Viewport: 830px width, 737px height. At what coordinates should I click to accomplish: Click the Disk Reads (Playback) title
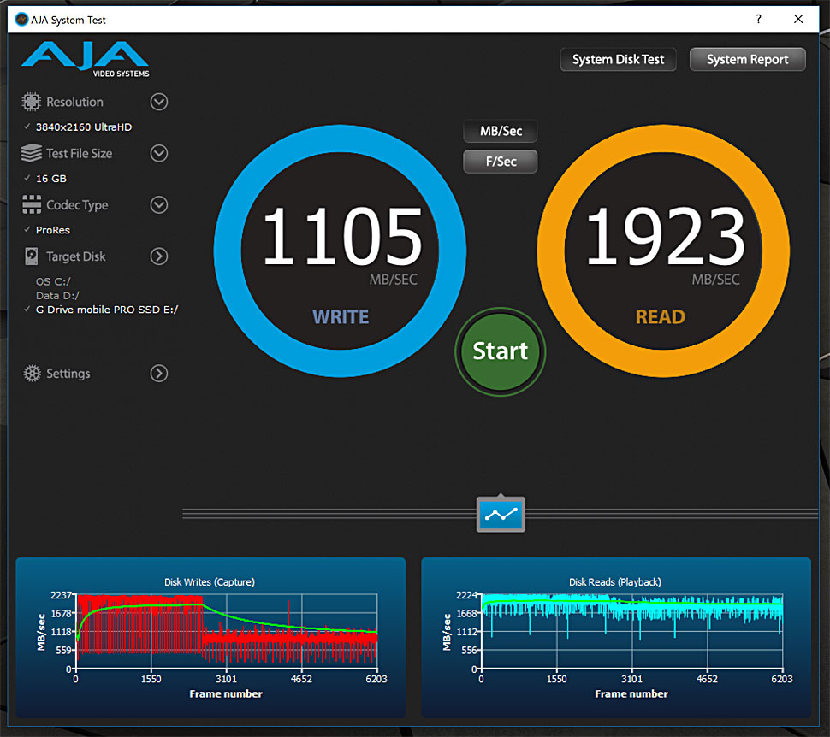[615, 582]
